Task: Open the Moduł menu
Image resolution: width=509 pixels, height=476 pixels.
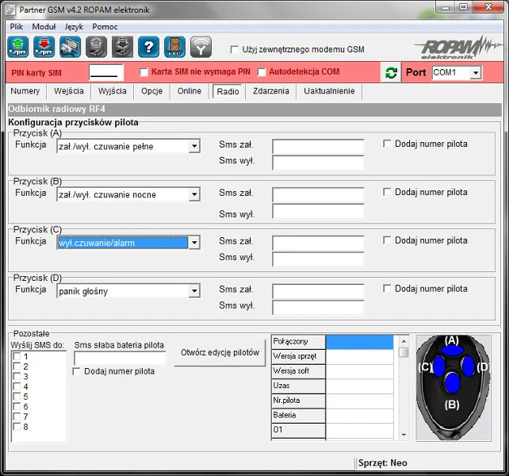Action: (44, 26)
